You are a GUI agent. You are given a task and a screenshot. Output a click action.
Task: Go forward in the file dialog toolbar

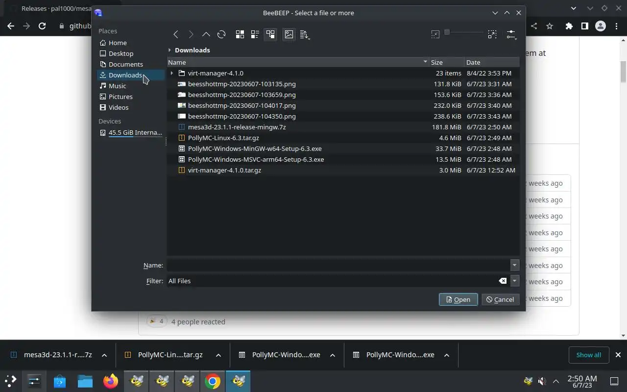pos(191,34)
